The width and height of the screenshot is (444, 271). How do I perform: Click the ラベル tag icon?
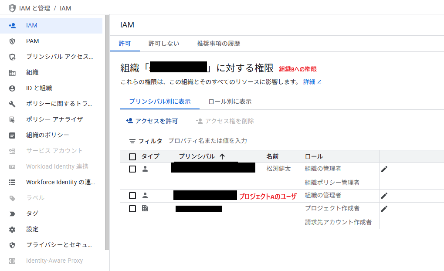tap(12, 198)
